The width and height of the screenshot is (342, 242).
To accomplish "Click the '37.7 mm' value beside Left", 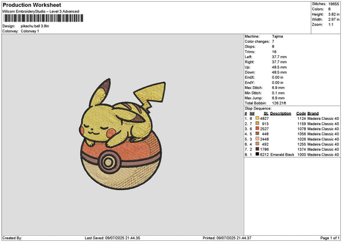I will (279, 57).
